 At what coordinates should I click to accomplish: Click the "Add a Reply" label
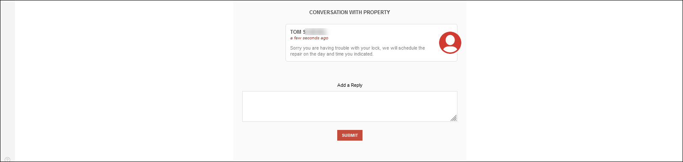[350, 85]
